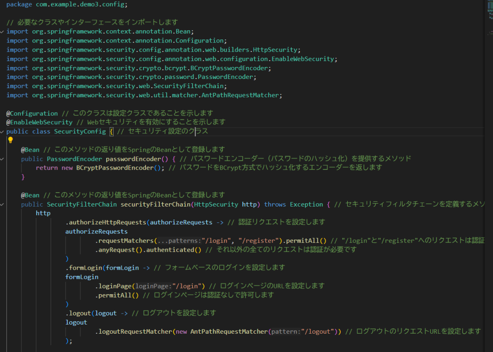The height and width of the screenshot is (352, 493).
Task: Click the AntPathRequestMatcher import line
Action: tap(144, 95)
